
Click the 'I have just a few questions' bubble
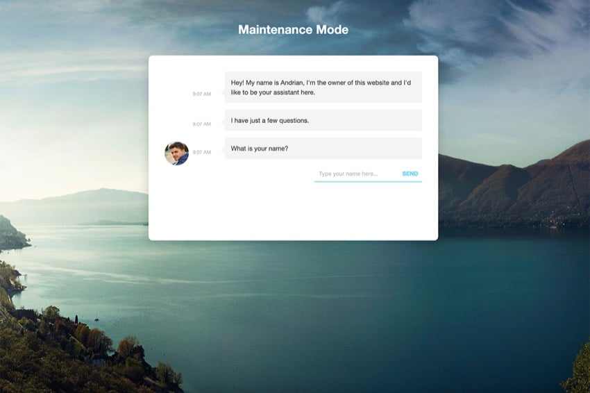tap(323, 120)
